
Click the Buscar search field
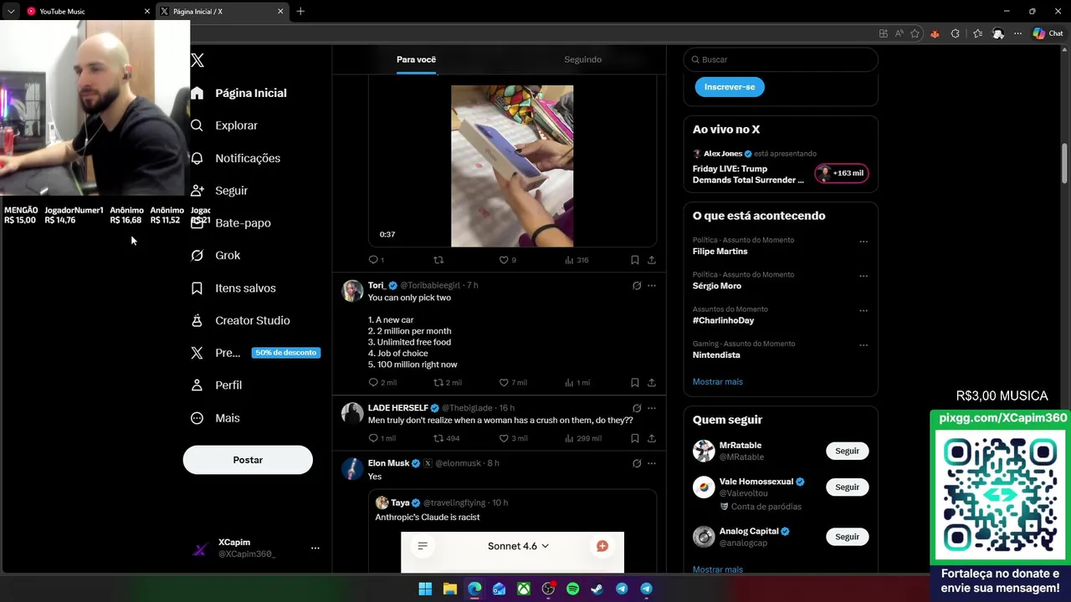pos(781,59)
